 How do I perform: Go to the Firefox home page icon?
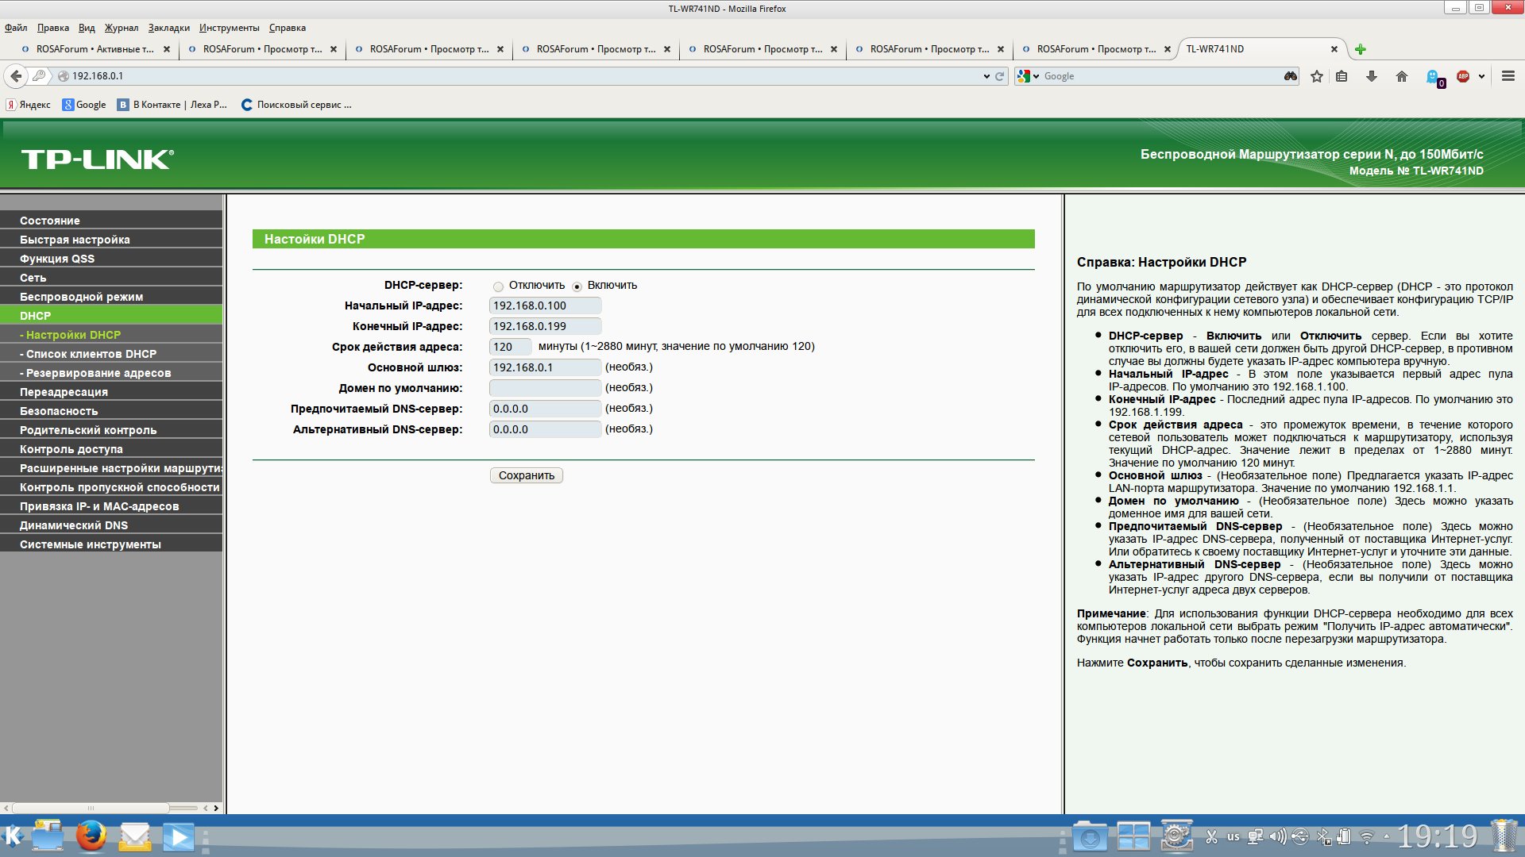click(x=1401, y=76)
